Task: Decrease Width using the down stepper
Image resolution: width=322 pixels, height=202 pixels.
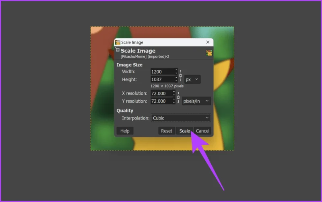Action: [176, 73]
